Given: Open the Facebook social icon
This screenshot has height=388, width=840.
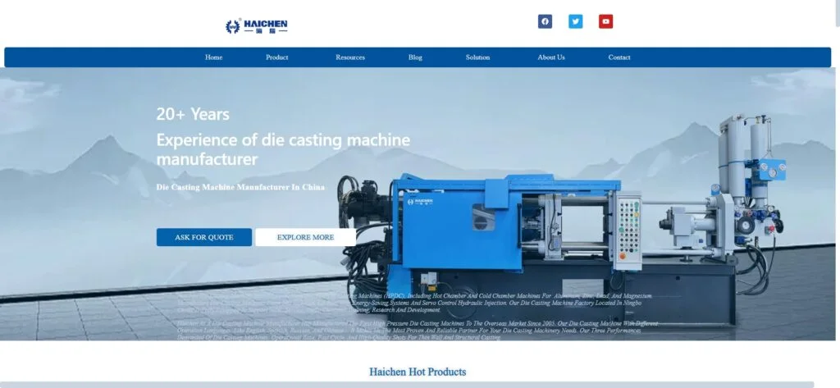Looking at the screenshot, I should click(x=545, y=22).
